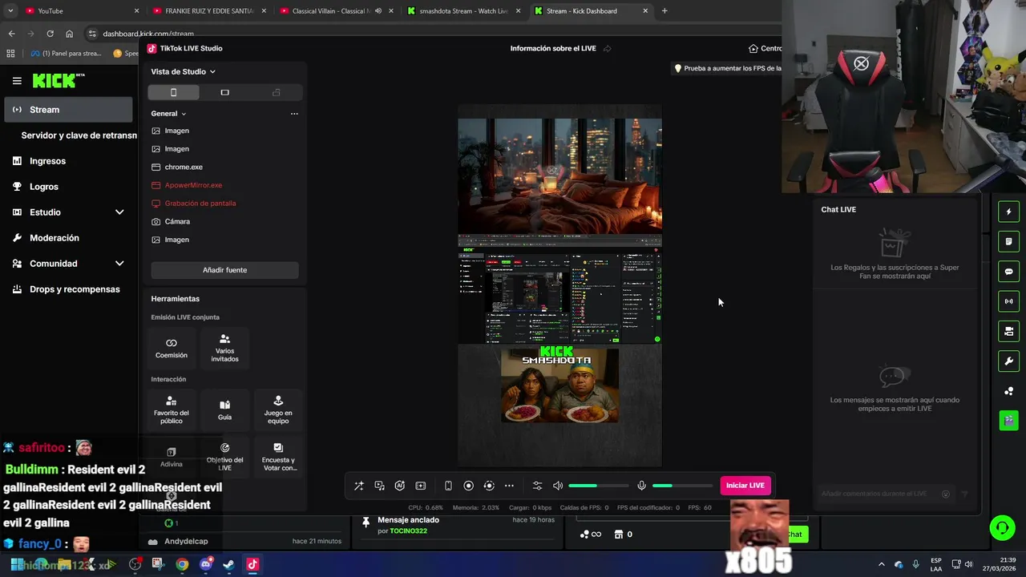Image resolution: width=1026 pixels, height=577 pixels.
Task: Open the Varios invitados tool
Action: [224, 348]
